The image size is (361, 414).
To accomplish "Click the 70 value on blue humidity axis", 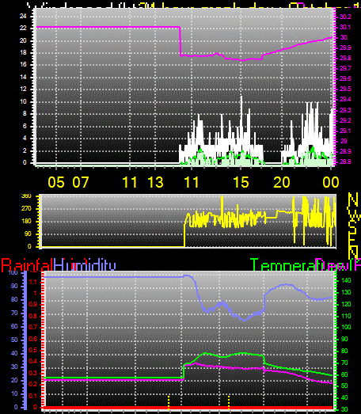I will pyautogui.click(x=14, y=313).
